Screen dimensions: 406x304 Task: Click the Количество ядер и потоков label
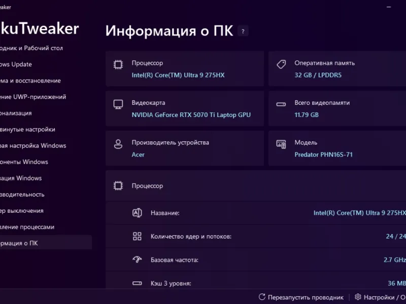point(191,237)
